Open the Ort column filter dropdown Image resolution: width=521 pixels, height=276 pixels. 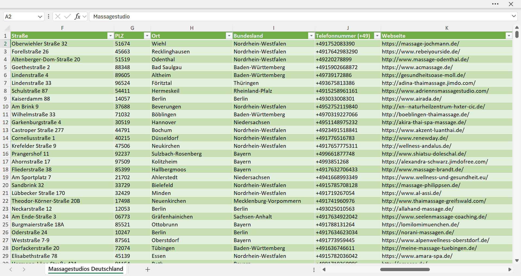[x=229, y=36]
